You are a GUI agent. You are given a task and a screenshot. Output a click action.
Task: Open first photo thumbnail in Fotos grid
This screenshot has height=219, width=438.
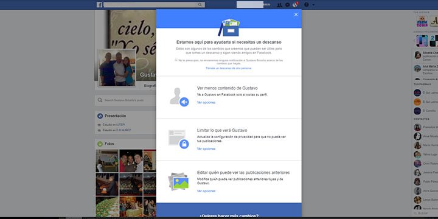point(107,161)
